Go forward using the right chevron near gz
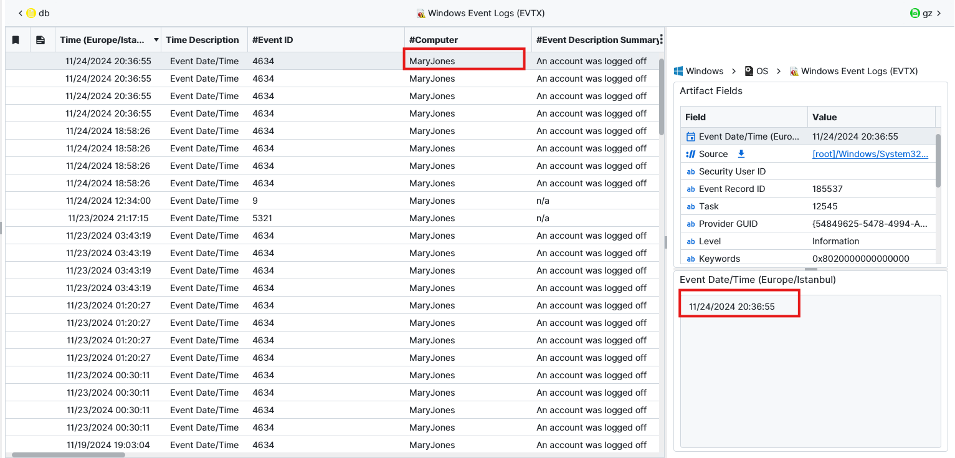Screen dimensions: 955x458 point(939,13)
